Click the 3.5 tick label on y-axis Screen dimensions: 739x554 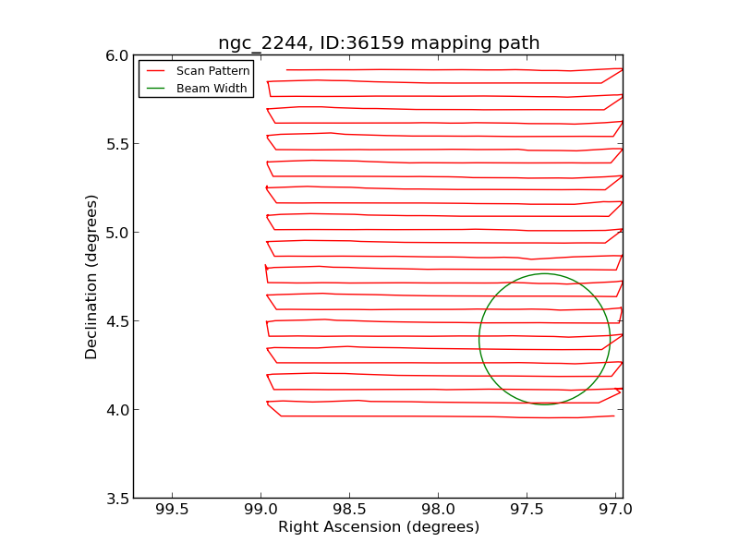click(x=116, y=499)
